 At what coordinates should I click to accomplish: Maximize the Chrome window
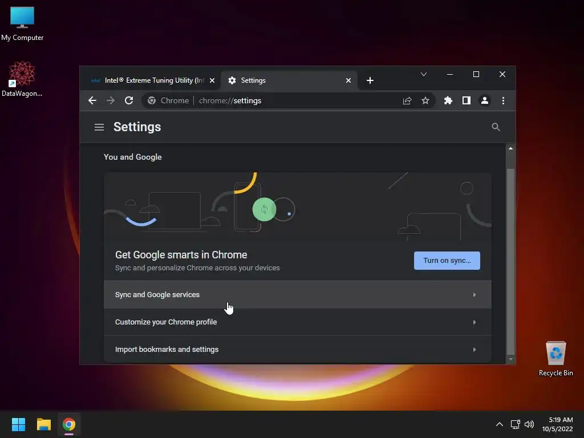coord(476,74)
